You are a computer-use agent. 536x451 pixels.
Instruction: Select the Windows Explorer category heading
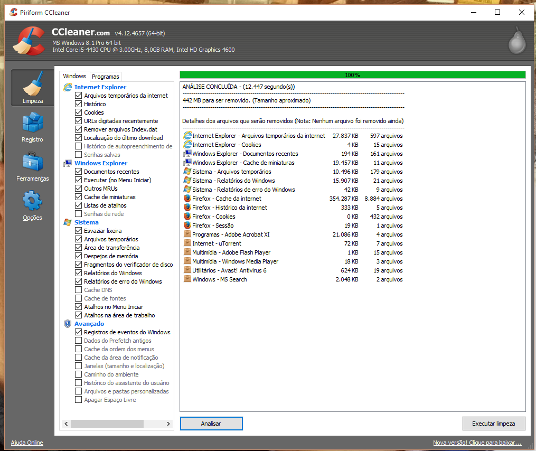click(x=101, y=163)
